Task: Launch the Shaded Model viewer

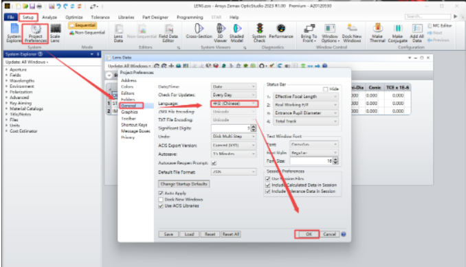Action: click(x=236, y=33)
